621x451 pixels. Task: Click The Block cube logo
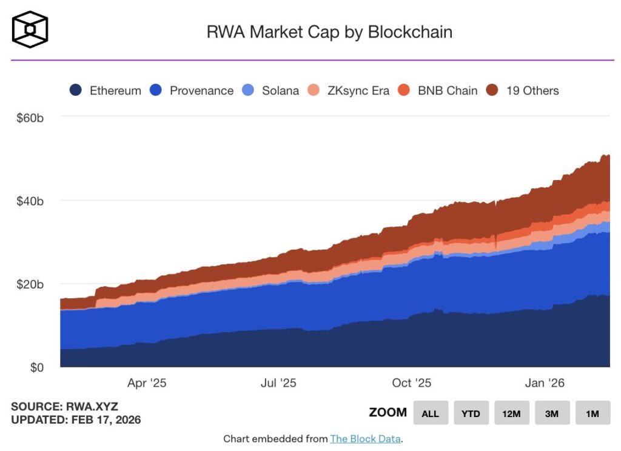click(x=30, y=29)
